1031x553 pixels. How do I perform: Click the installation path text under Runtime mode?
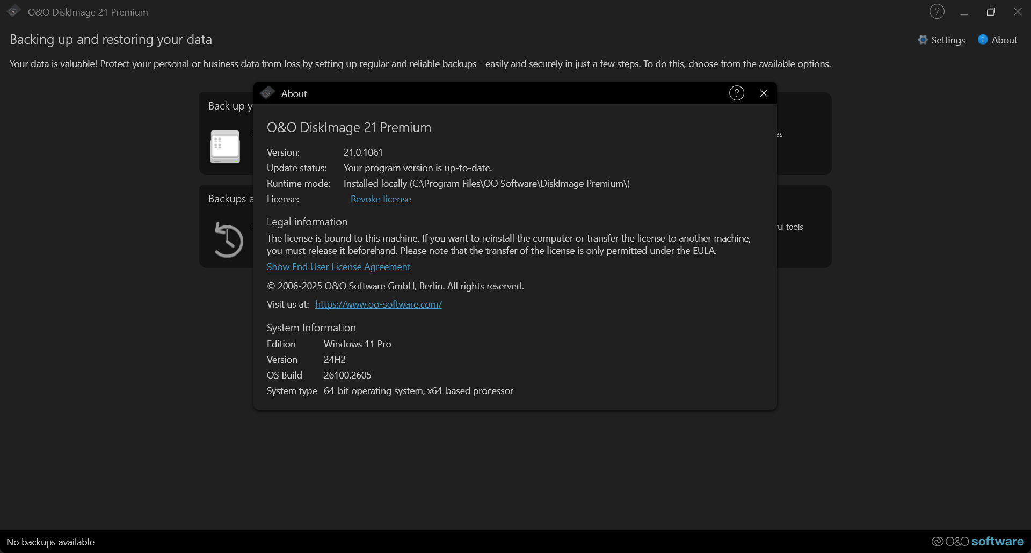pyautogui.click(x=487, y=184)
